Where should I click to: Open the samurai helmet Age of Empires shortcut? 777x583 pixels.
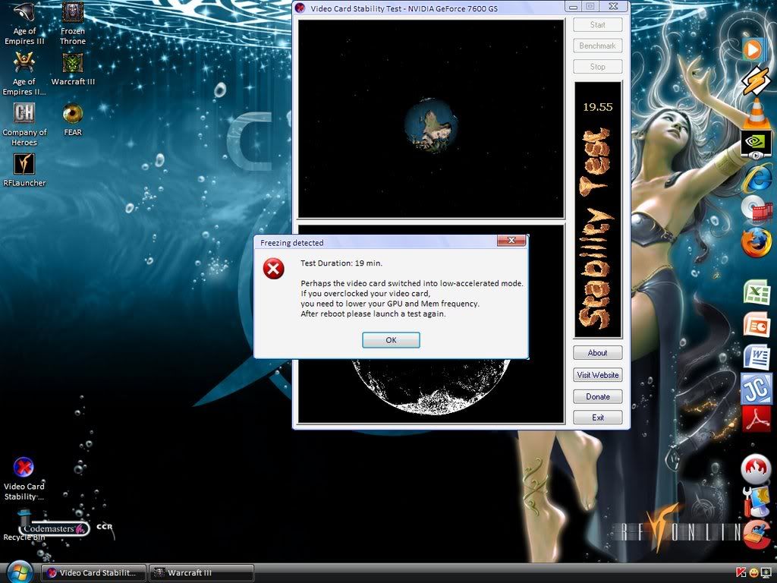point(24,74)
